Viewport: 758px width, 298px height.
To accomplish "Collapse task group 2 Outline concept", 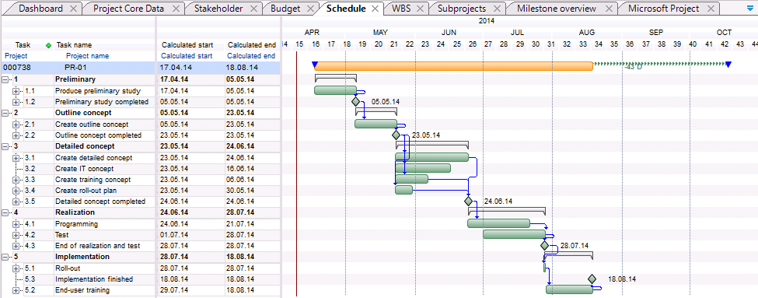I will click(x=5, y=113).
